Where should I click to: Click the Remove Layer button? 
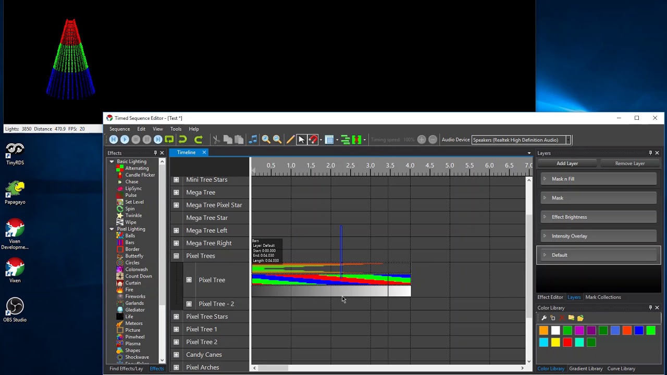tap(629, 164)
